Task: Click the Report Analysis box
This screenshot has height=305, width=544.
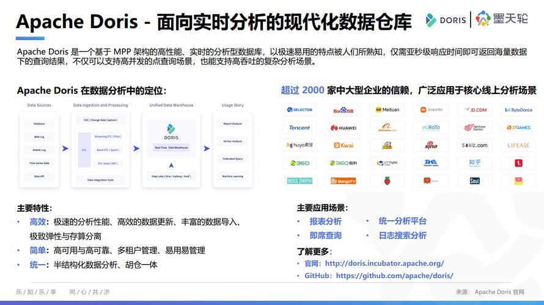Action: 233,124
